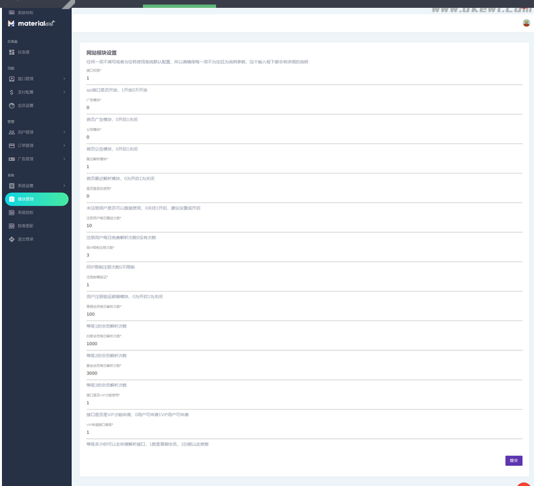This screenshot has width=534, height=486.
Task: Click the 接口权限 input field
Action: [x=304, y=78]
